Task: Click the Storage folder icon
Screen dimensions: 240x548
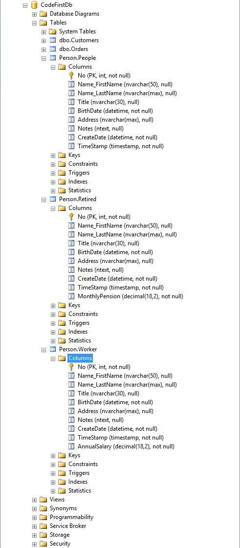Action: (x=43, y=535)
